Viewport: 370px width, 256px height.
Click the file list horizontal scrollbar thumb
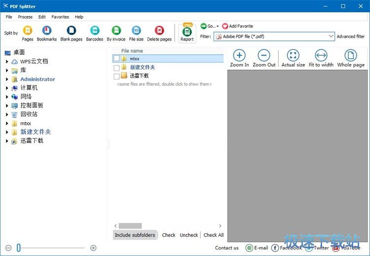tap(130, 226)
